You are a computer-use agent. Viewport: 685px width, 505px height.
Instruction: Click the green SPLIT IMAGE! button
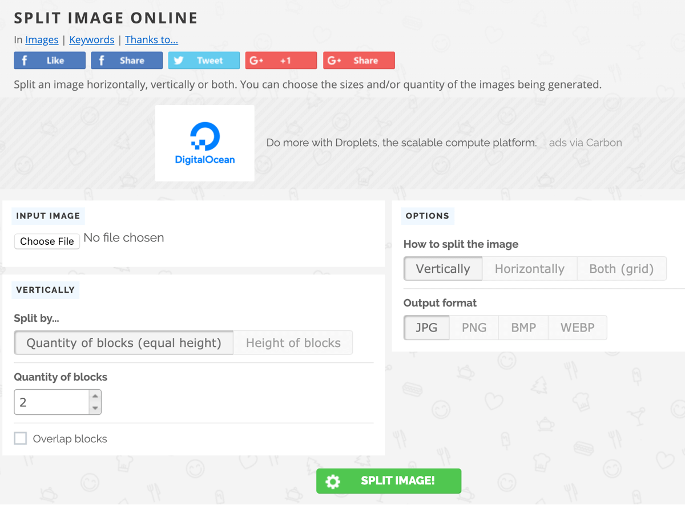(x=389, y=481)
